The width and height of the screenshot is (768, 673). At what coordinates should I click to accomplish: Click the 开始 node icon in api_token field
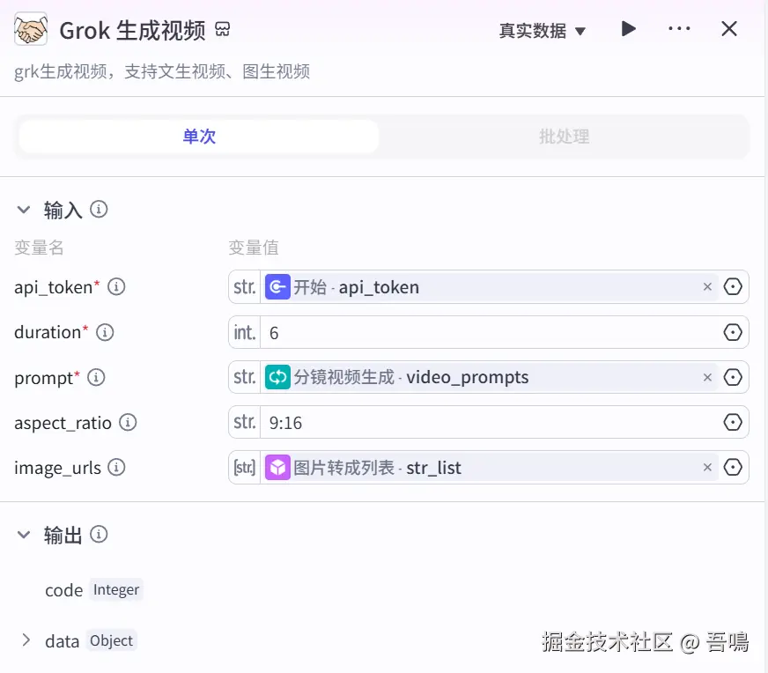tap(277, 287)
